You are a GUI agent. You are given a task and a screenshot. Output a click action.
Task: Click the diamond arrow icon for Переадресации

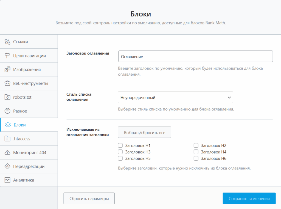coord(8,166)
